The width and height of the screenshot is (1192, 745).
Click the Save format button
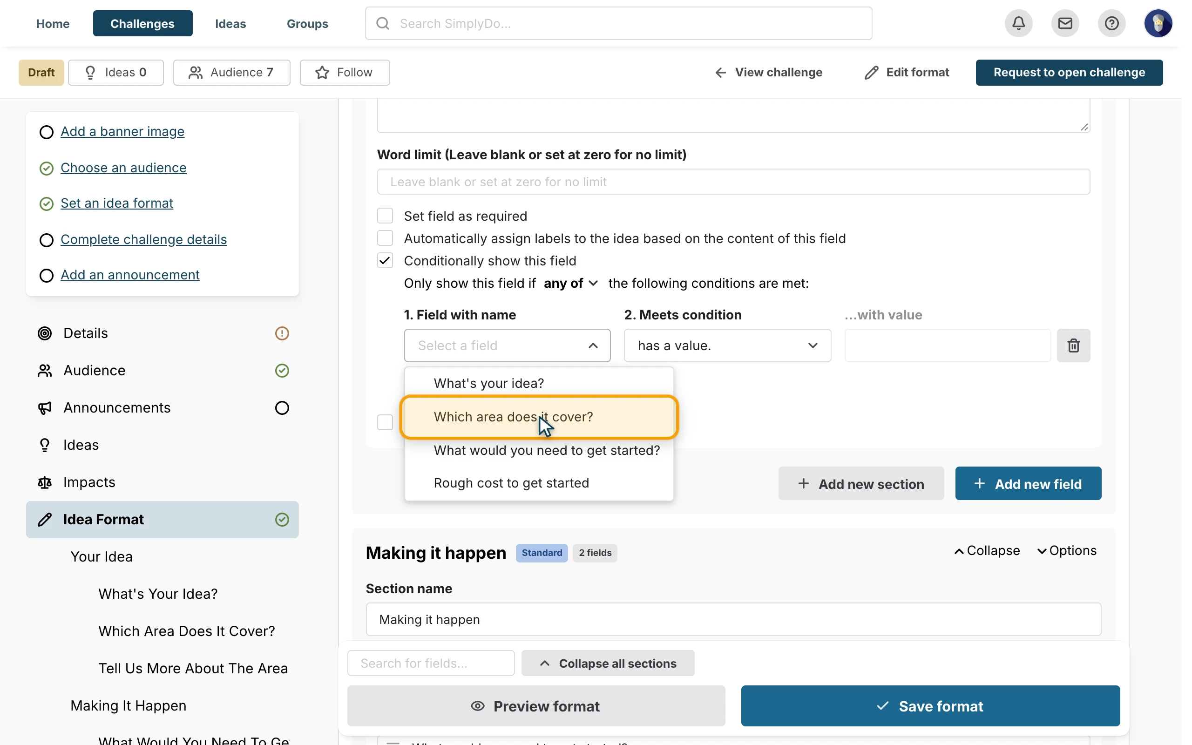coord(930,706)
